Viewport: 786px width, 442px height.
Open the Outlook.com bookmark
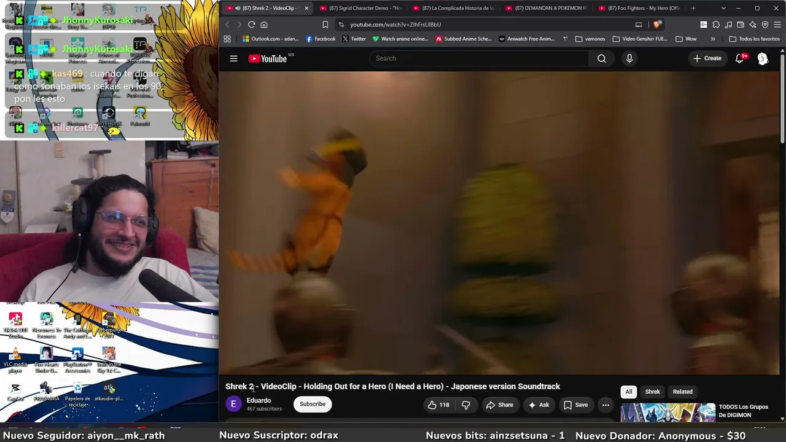click(x=270, y=39)
